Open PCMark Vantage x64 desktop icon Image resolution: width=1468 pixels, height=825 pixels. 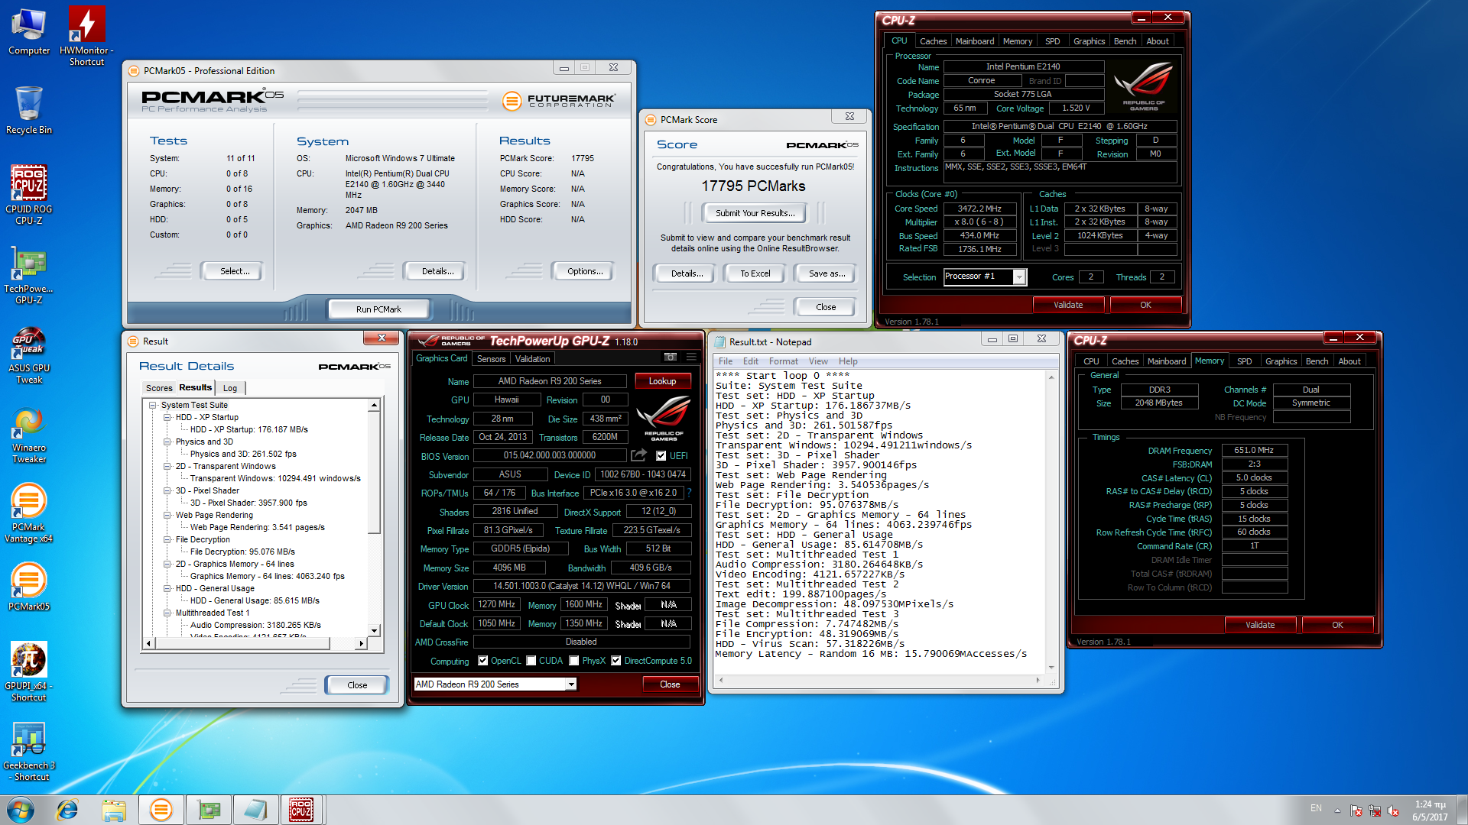(29, 513)
